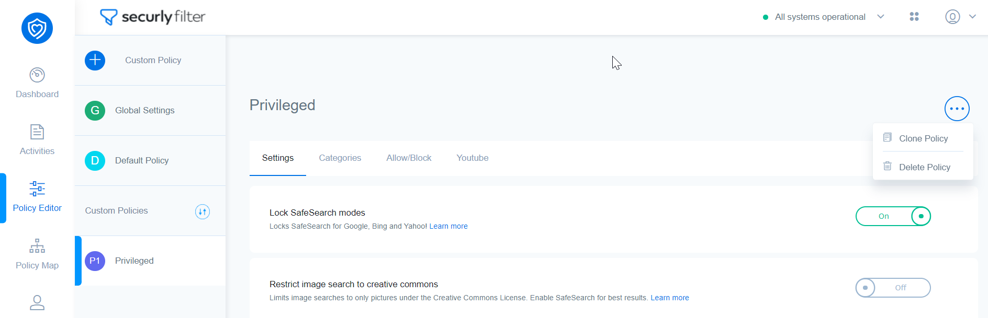The height and width of the screenshot is (318, 988).
Task: Click the Securly shield logo
Action: click(37, 28)
